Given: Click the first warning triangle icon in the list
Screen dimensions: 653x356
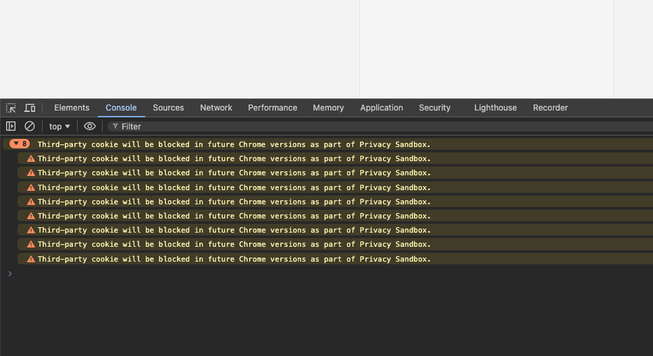Looking at the screenshot, I should coord(31,158).
